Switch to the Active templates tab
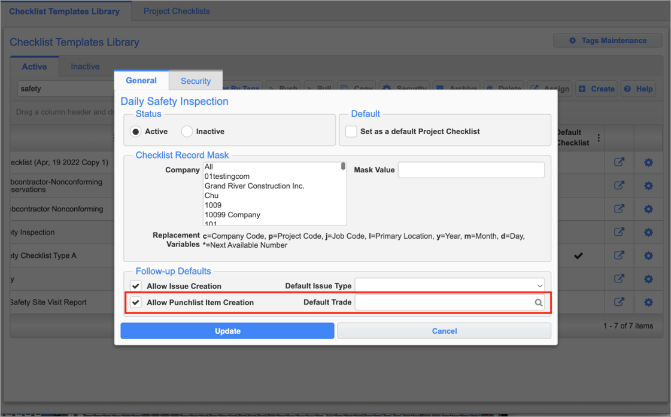 click(34, 67)
